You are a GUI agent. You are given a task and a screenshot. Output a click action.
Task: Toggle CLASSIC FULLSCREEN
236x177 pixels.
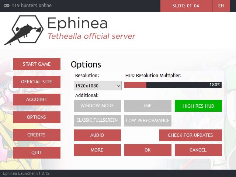tap(97, 121)
